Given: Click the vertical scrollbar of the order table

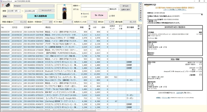Looking at the screenshot, I should click(140, 67).
